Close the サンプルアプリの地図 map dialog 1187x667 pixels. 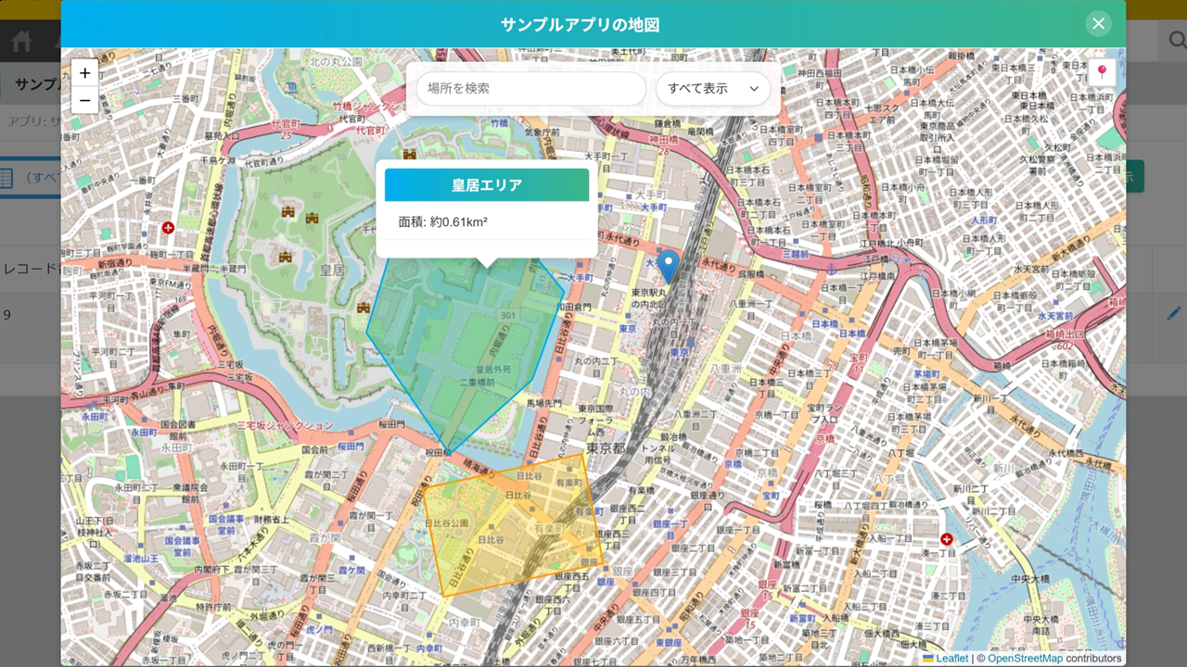(1098, 24)
